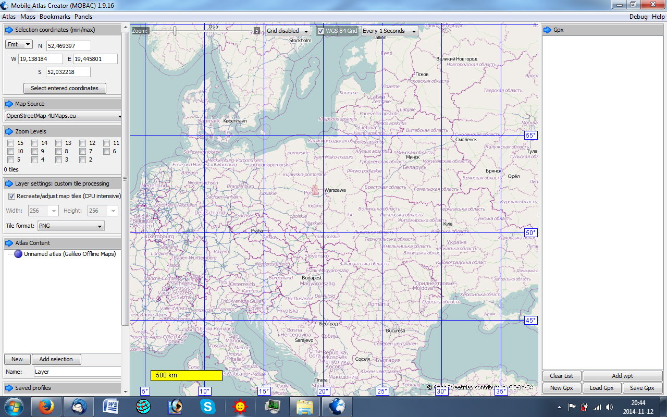Collapse the Selection coordinates panel arrow
The height and width of the screenshot is (417, 667).
coord(9,30)
